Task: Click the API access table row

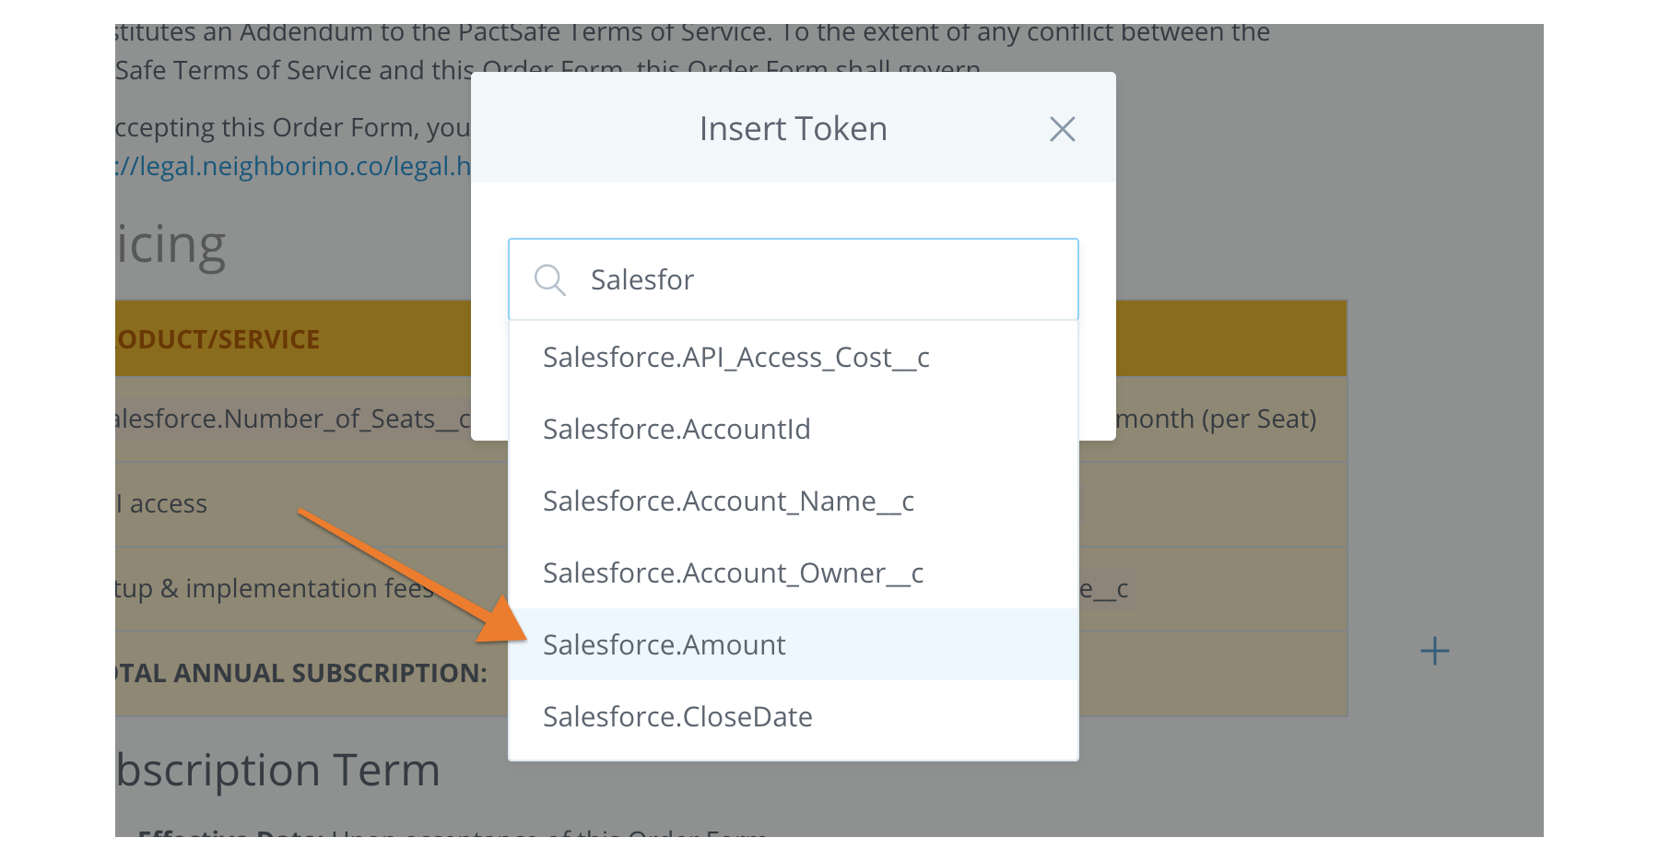Action: click(164, 504)
